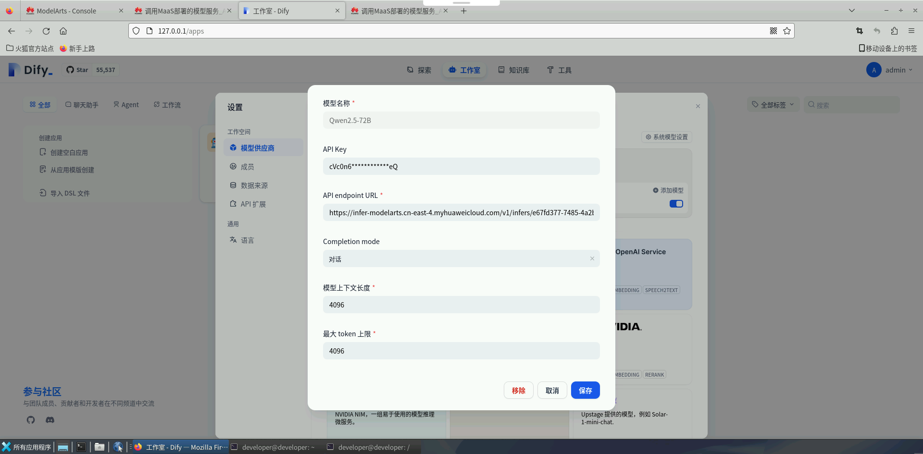Screen dimensions: 923x454
Task: Open the All Applications (所有应用程序) menu
Action: (26, 447)
